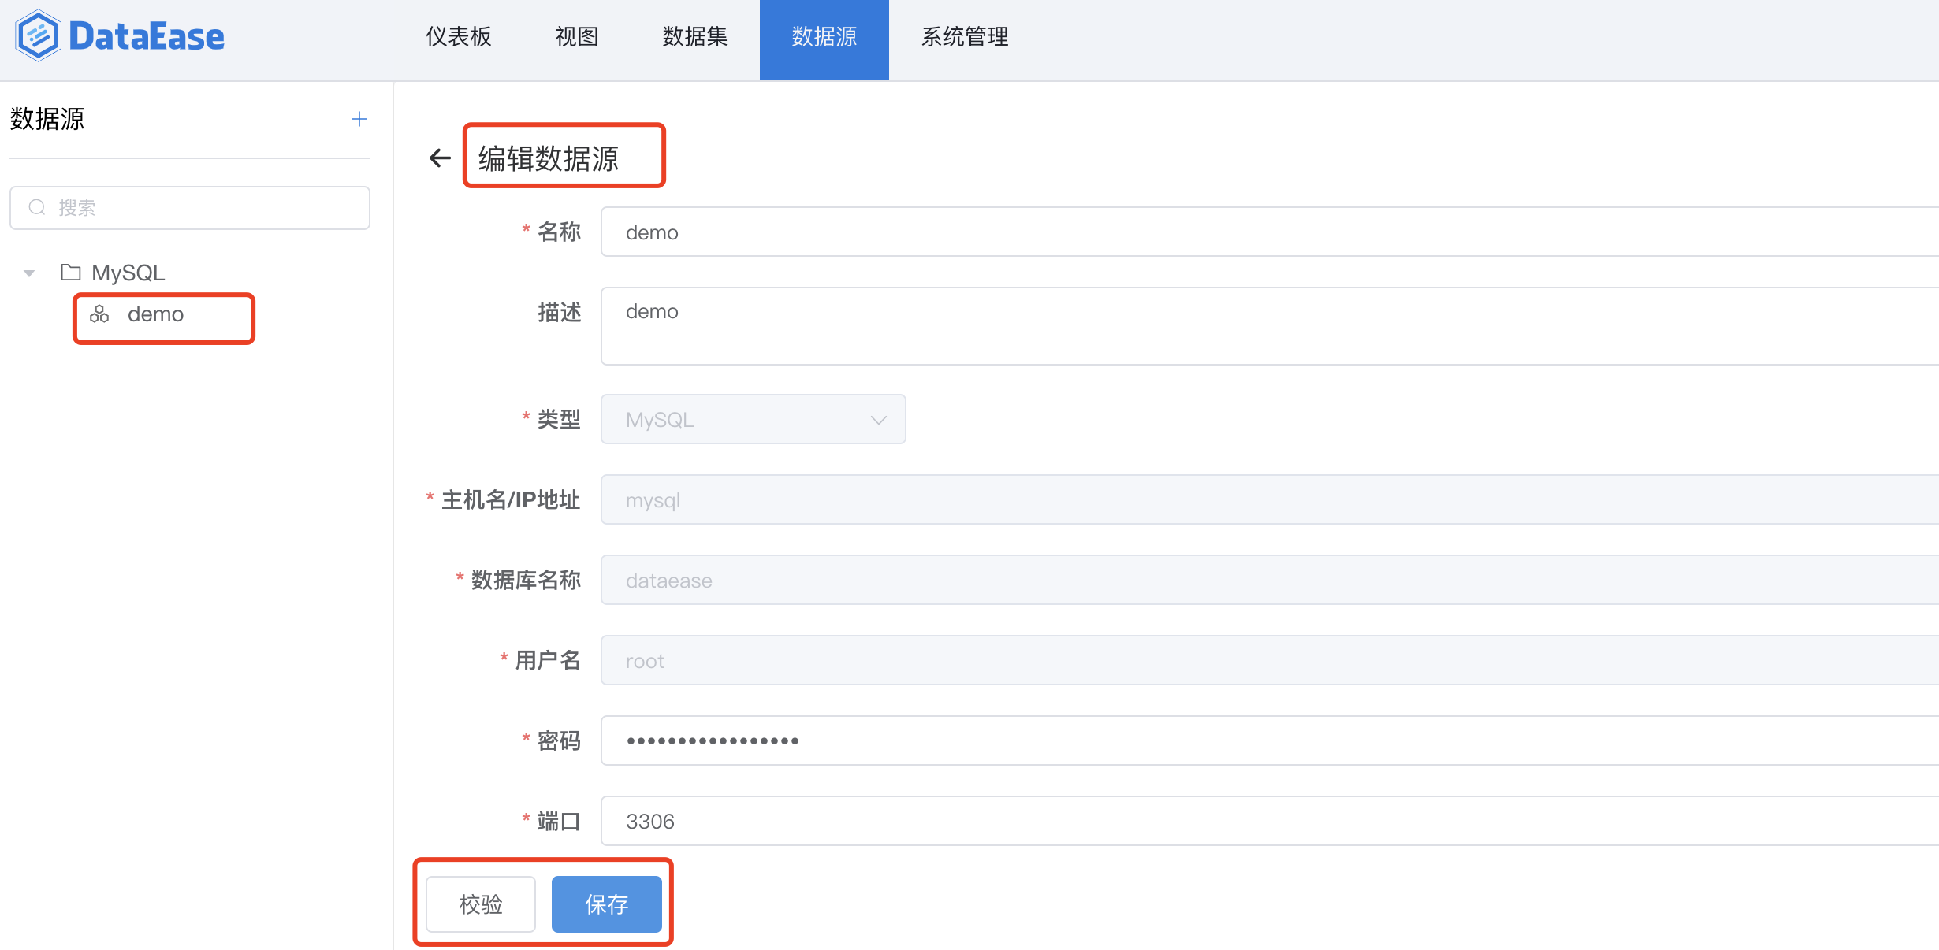Select the demo datasource in the tree
This screenshot has height=950, width=1939.
pos(155,314)
